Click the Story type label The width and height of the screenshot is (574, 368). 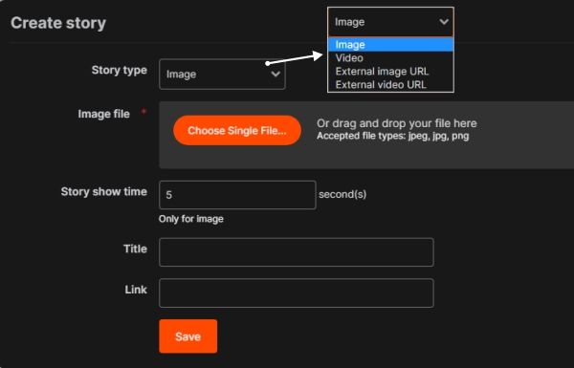pos(120,70)
